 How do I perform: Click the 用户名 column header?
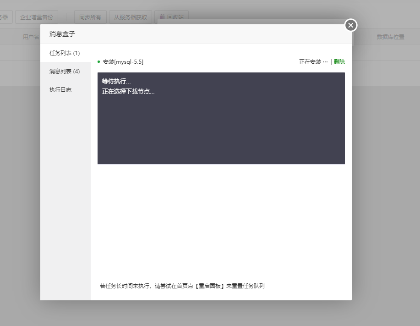coord(31,37)
